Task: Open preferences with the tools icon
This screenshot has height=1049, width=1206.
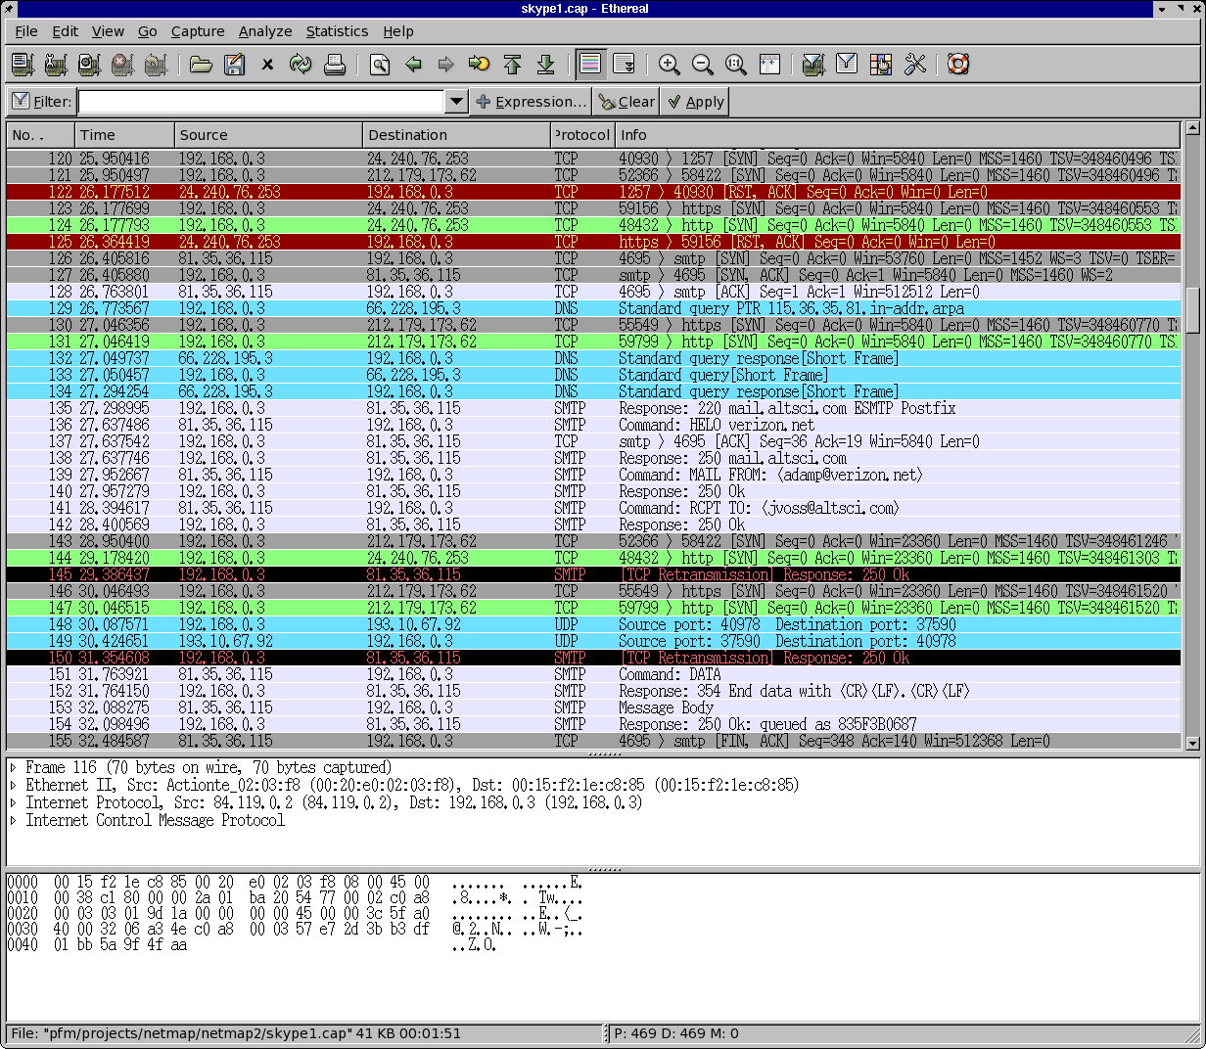Action: point(915,65)
